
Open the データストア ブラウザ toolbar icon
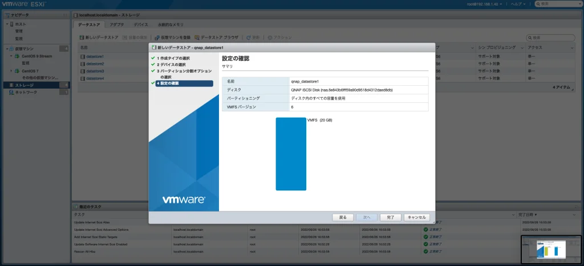(x=197, y=38)
